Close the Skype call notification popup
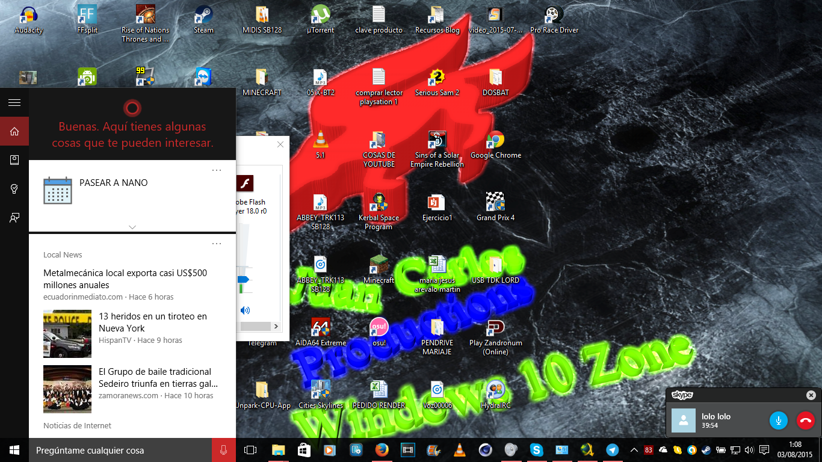The height and width of the screenshot is (462, 822). tap(811, 395)
